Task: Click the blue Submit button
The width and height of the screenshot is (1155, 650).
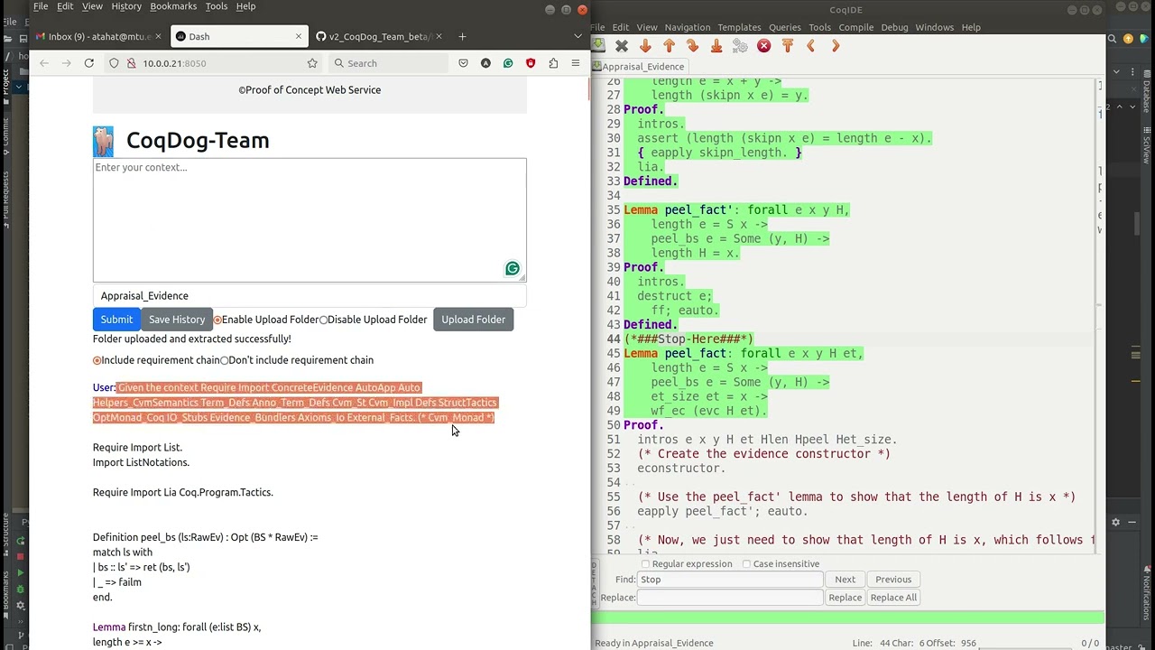Action: (x=116, y=320)
